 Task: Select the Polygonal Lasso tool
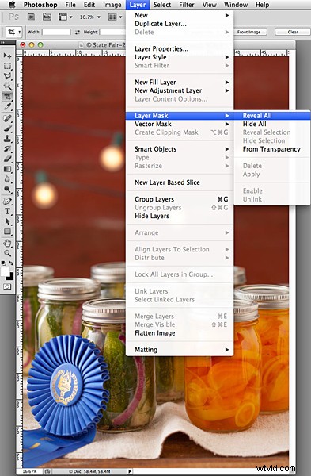[x=7, y=76]
